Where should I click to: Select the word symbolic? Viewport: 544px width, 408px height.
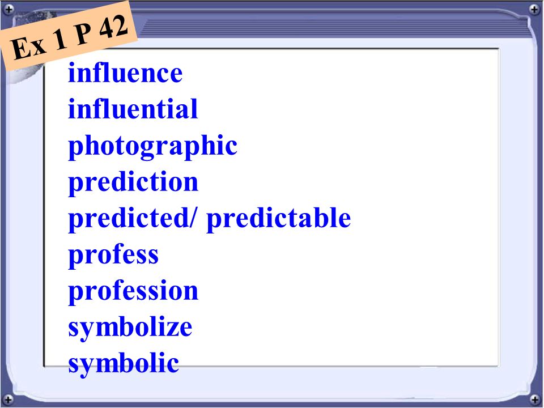click(x=124, y=364)
